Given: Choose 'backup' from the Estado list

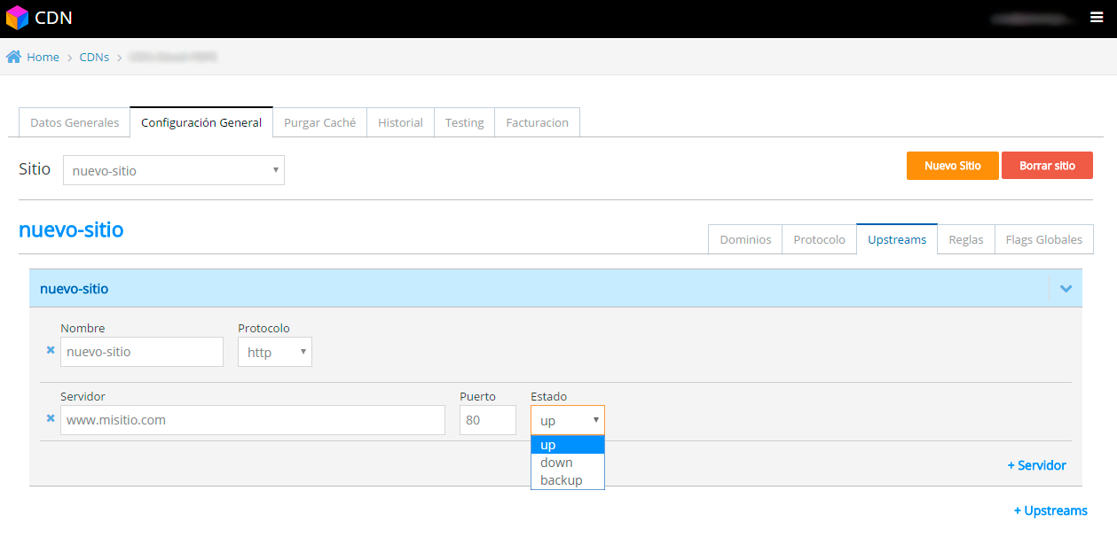Looking at the screenshot, I should click(562, 480).
